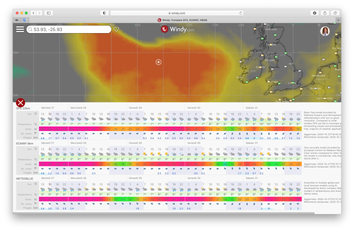Select Venerdì 30 in the METEOBLUE table header
Image resolution: width=354 pixels, height=231 pixels.
(193, 178)
